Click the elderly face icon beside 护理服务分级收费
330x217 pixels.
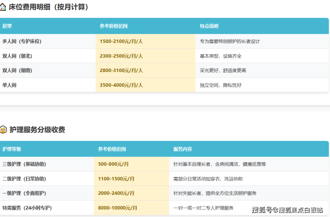[4, 130]
